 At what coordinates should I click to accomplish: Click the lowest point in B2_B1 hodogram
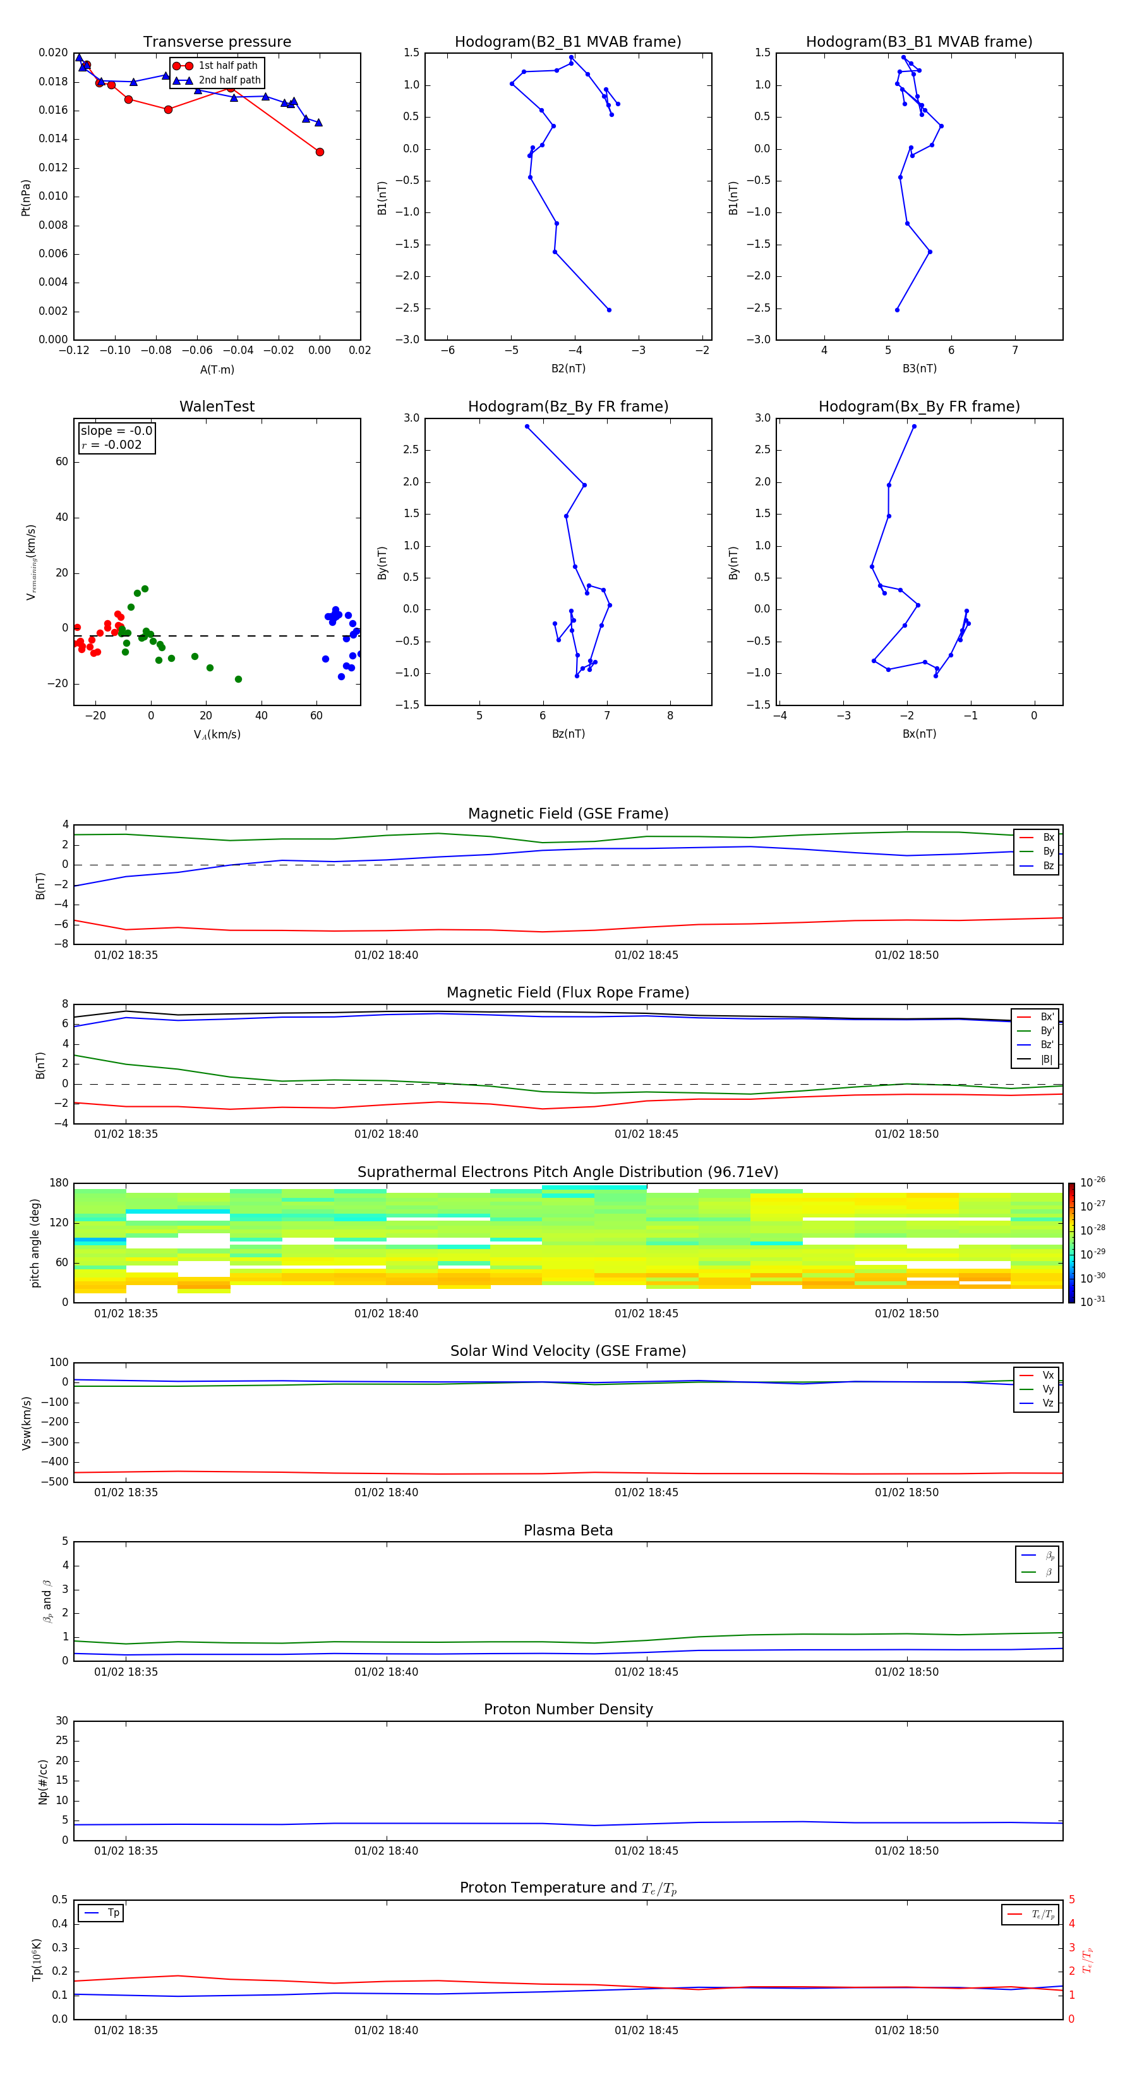pyautogui.click(x=610, y=310)
